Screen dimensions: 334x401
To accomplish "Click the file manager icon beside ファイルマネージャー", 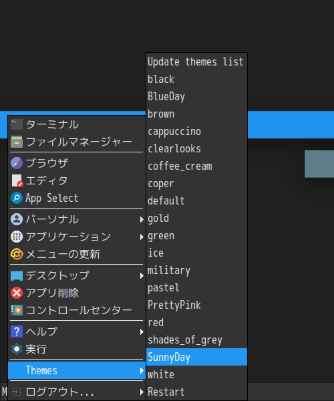I will point(17,142).
